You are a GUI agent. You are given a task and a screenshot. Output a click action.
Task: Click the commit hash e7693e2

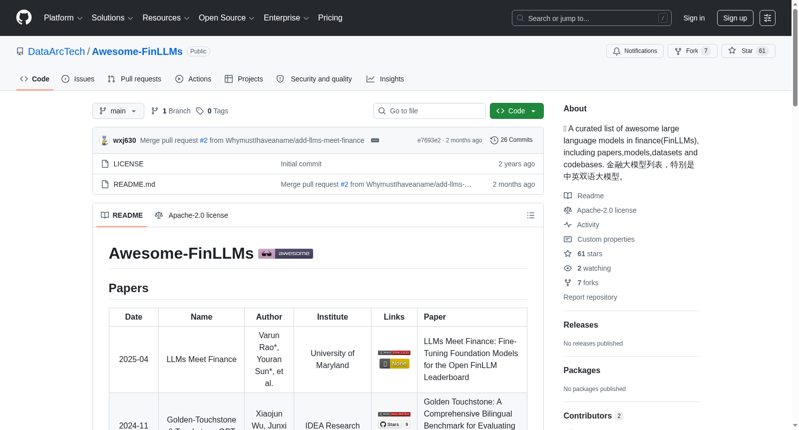tap(429, 140)
